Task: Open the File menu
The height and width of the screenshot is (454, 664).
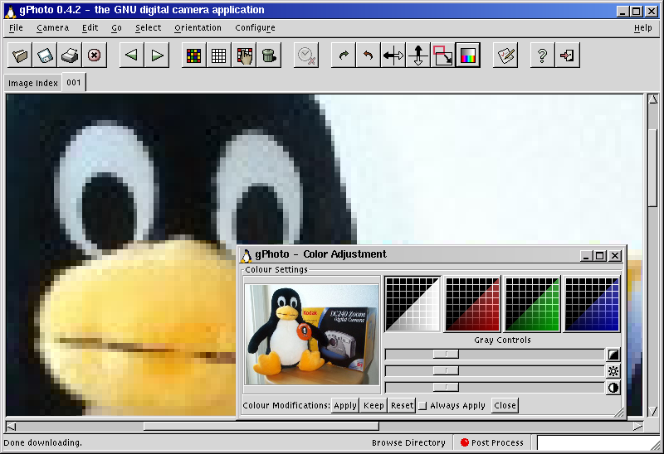Action: (16, 28)
